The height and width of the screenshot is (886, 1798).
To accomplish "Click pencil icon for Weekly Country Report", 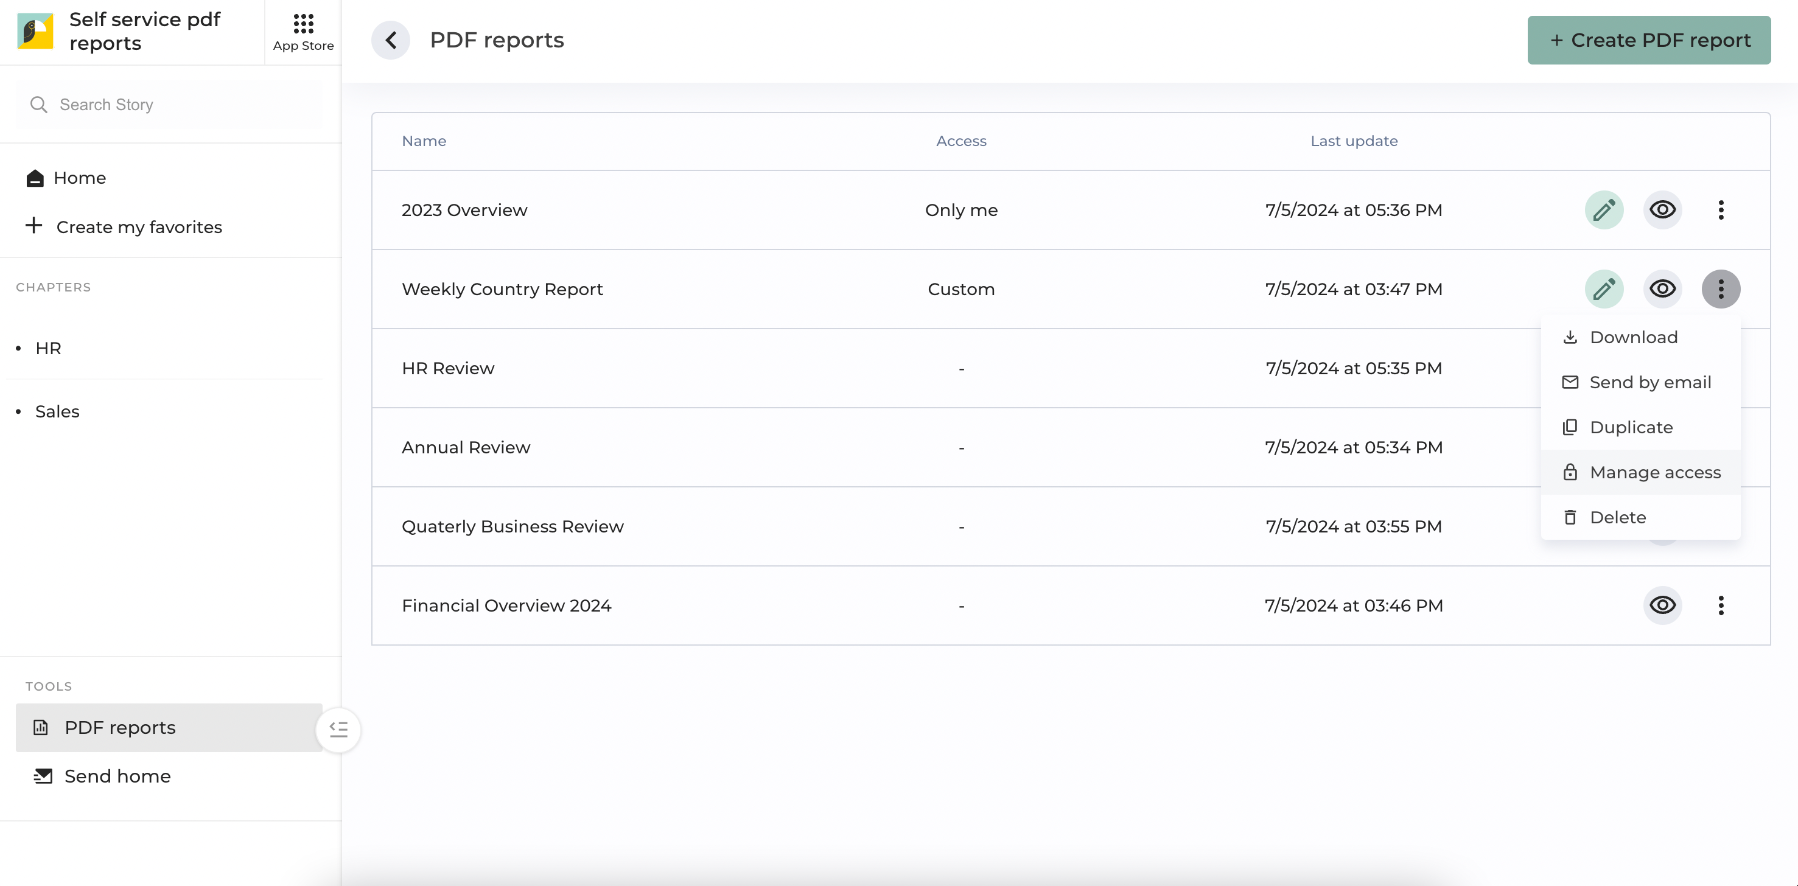I will [1603, 289].
